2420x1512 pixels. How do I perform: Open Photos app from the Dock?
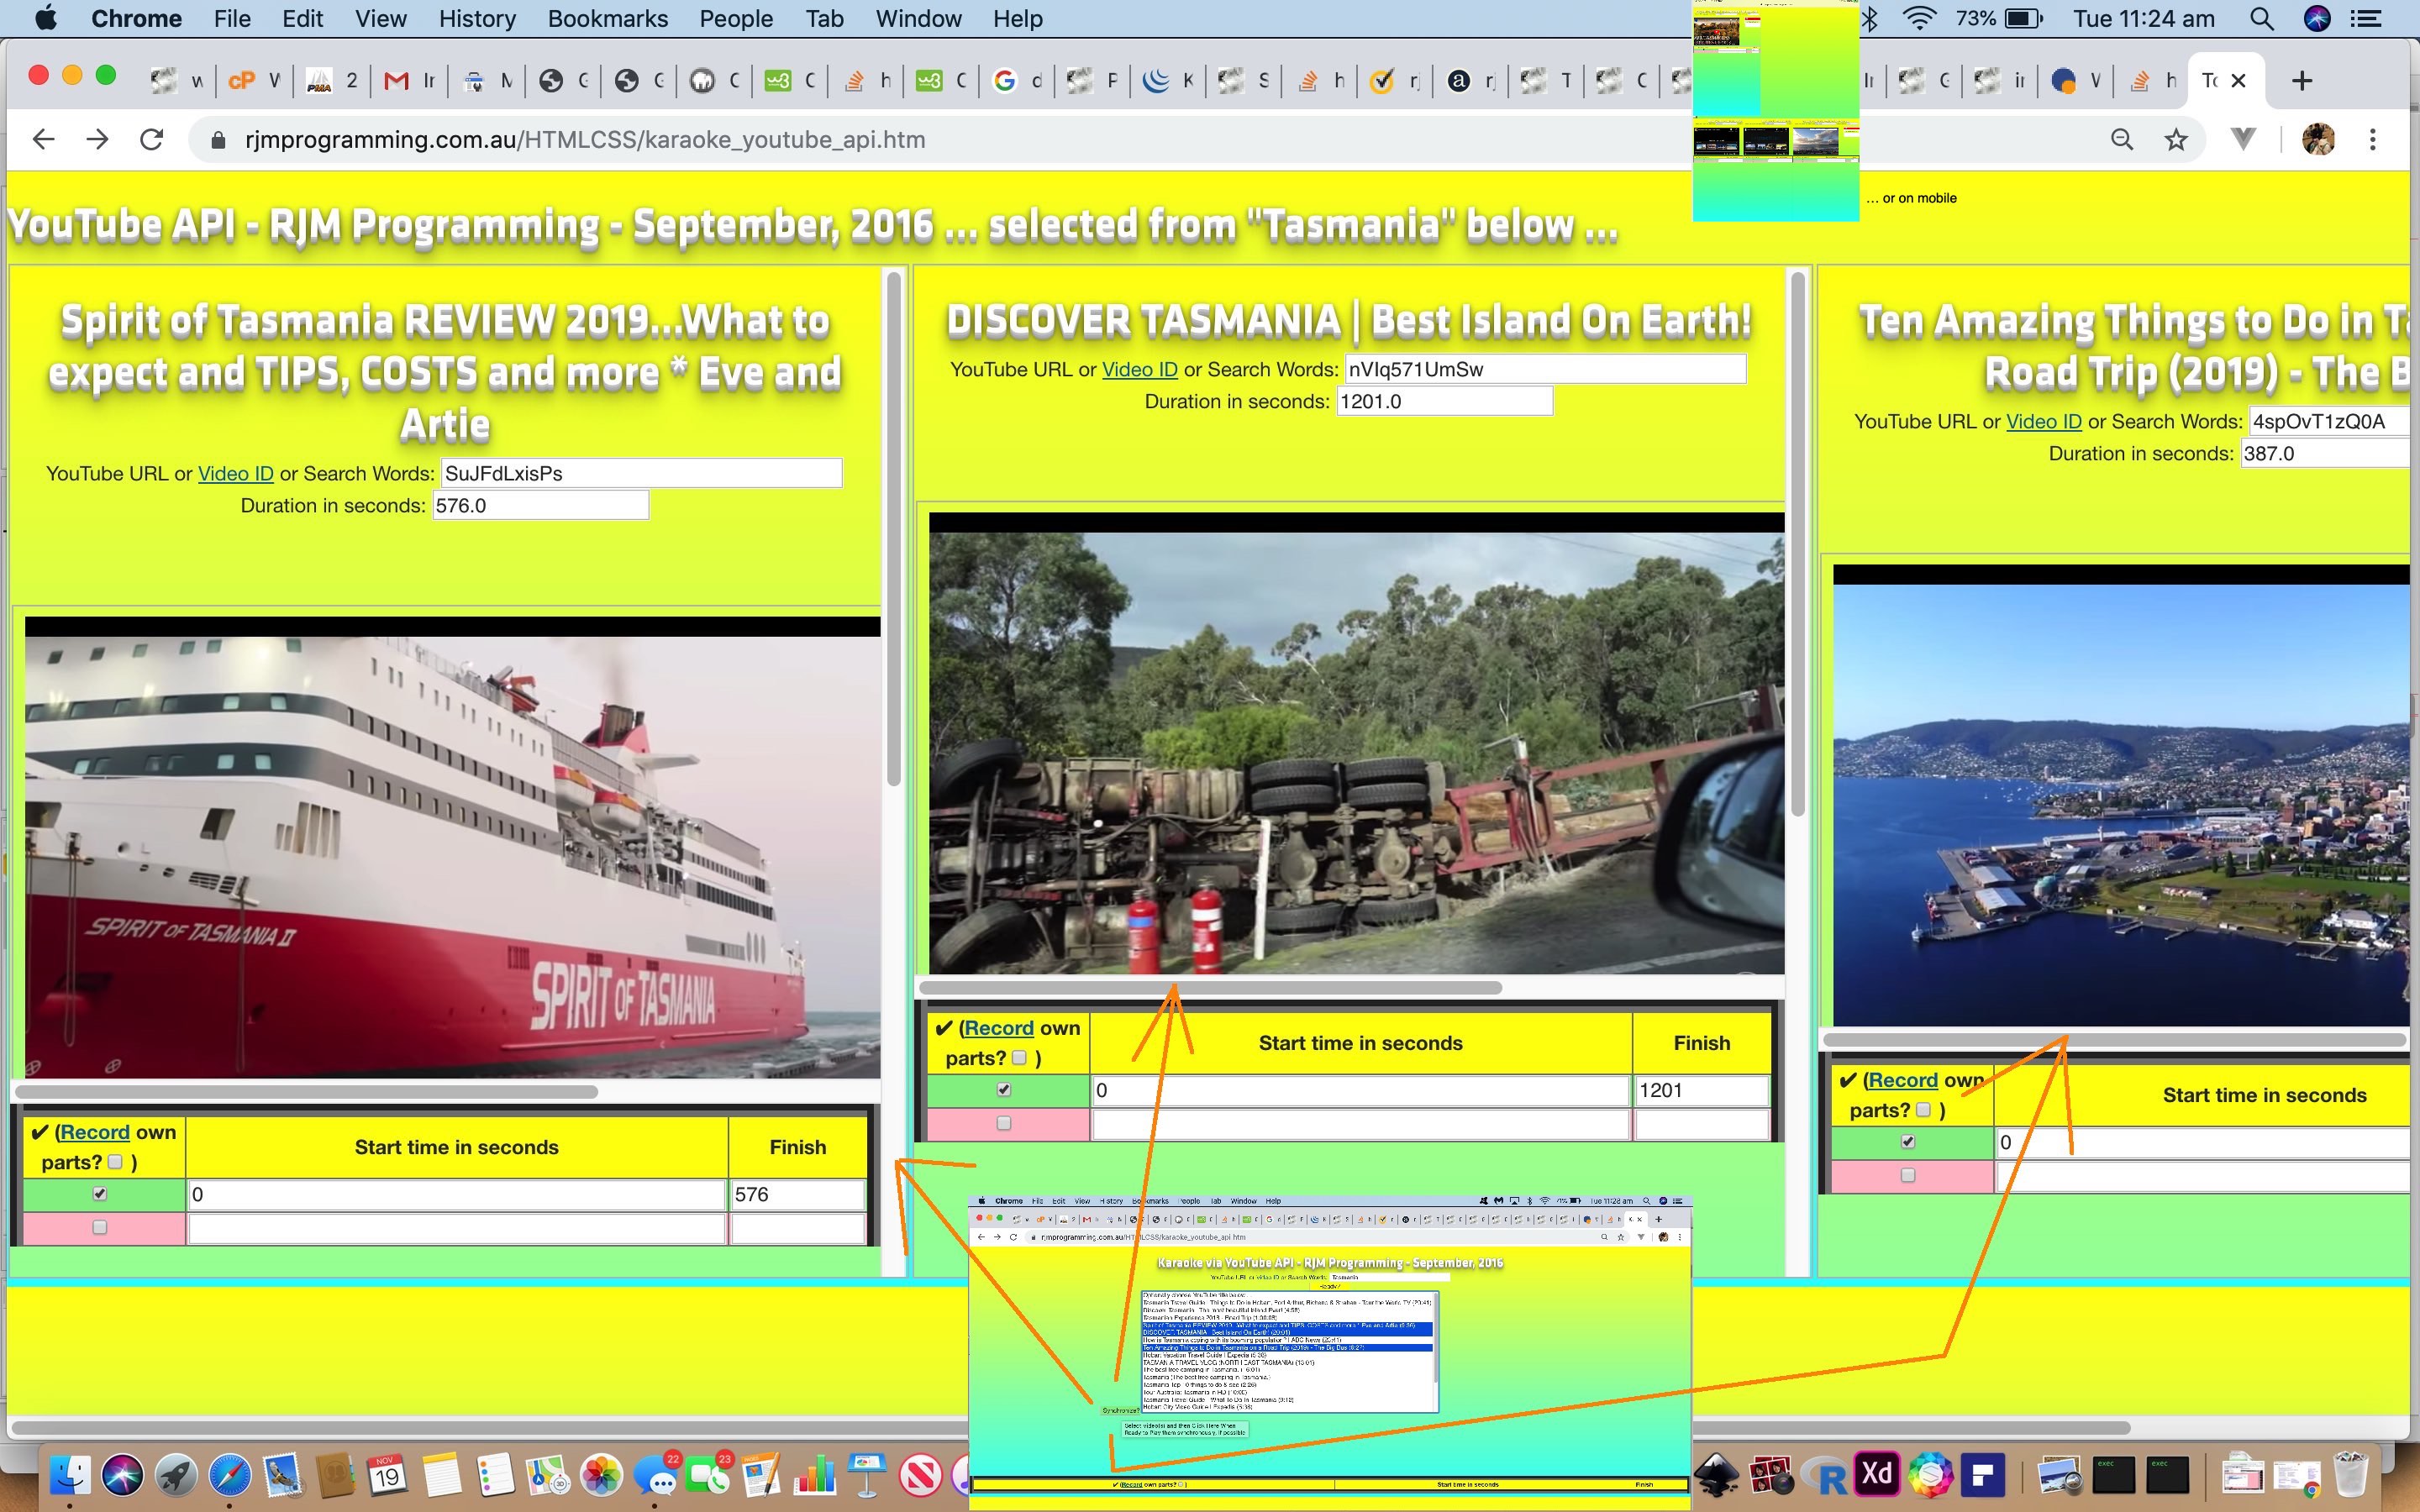coord(602,1475)
